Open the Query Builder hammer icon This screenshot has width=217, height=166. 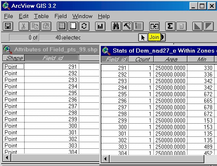click(x=127, y=26)
